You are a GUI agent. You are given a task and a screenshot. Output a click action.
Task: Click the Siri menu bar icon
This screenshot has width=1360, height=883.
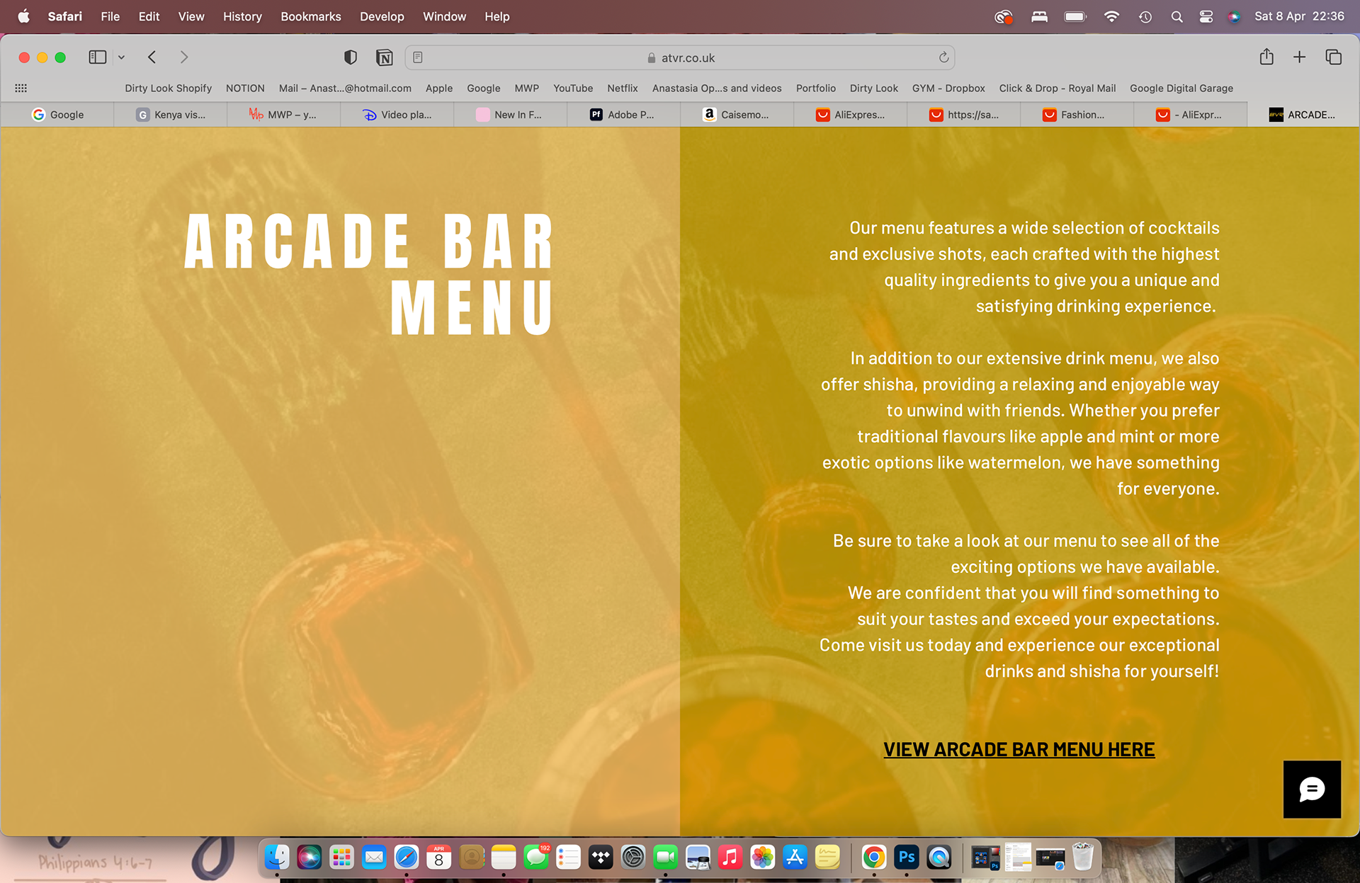1235,16
